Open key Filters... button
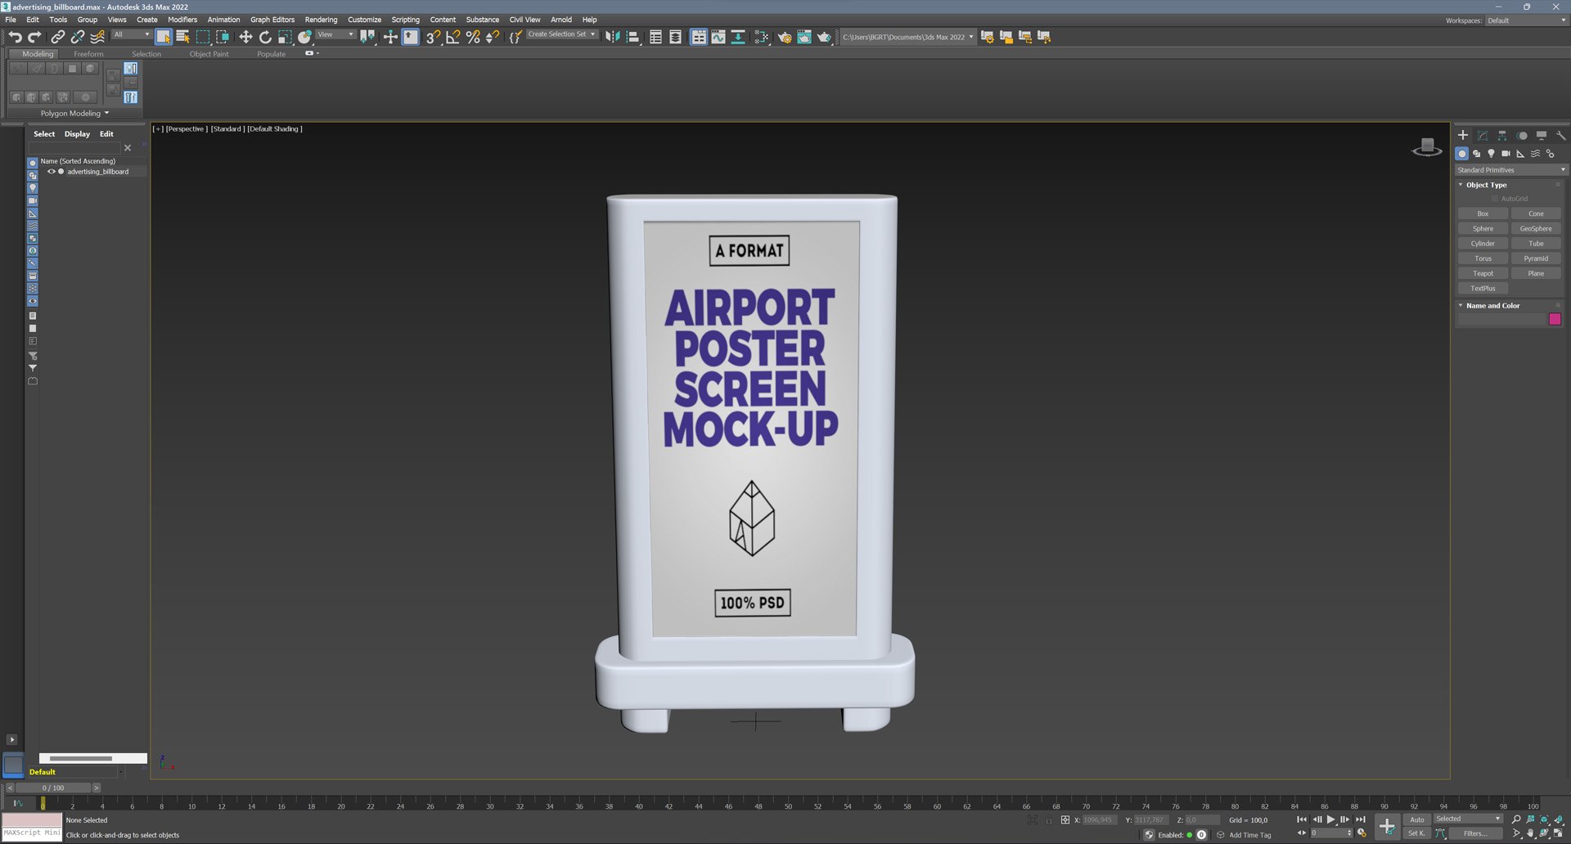Viewport: 1571px width, 844px height. (x=1475, y=833)
